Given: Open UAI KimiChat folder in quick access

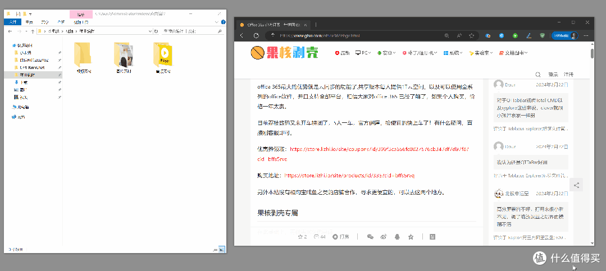Looking at the screenshot, I should tap(33, 67).
